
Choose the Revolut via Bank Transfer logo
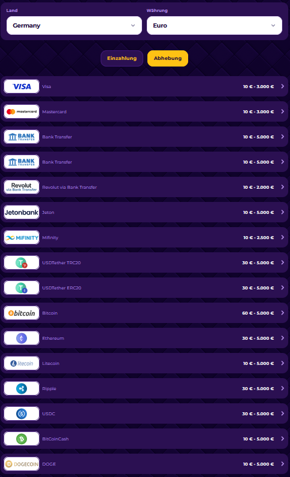coord(22,187)
